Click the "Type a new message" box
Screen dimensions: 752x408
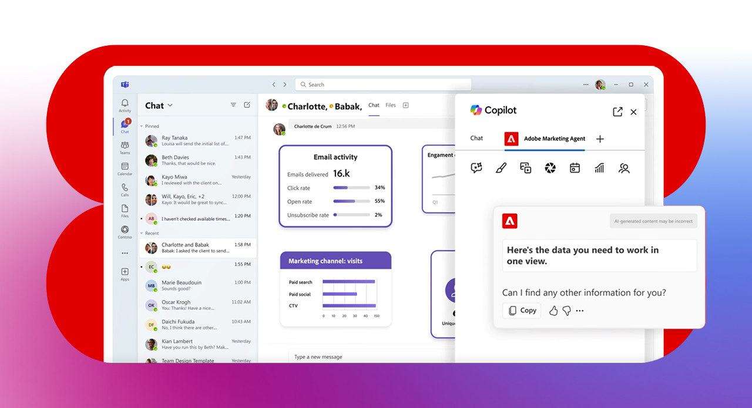(x=371, y=357)
